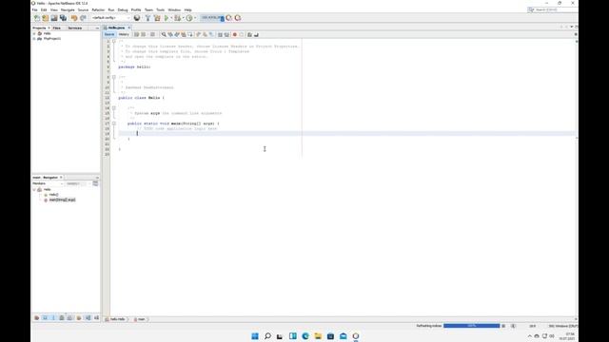Open the NetBeans icon on the taskbar
The width and height of the screenshot is (609, 342).
click(x=355, y=335)
